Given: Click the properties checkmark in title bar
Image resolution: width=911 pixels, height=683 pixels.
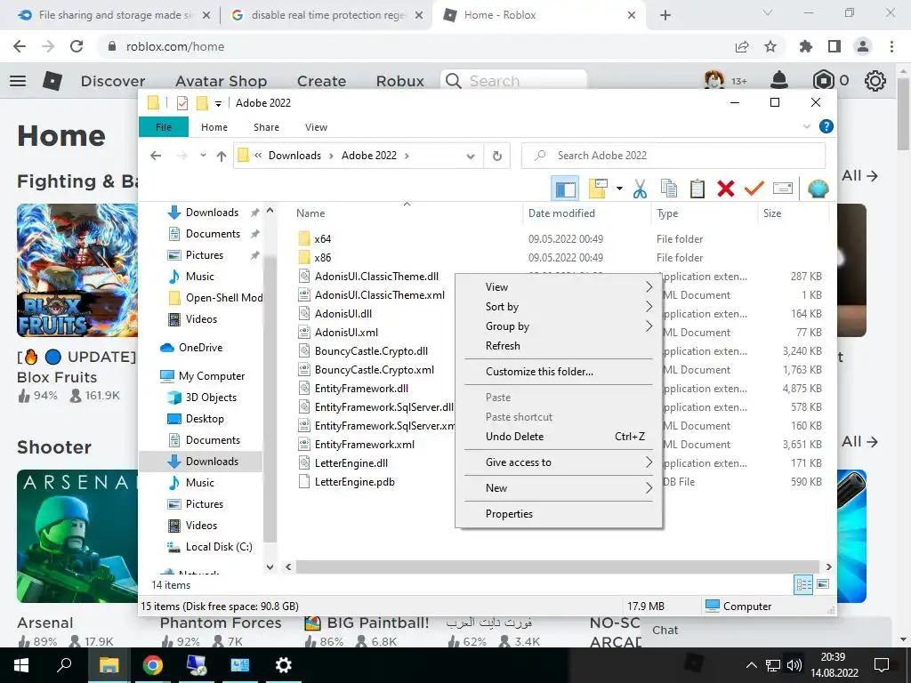Looking at the screenshot, I should (x=182, y=103).
